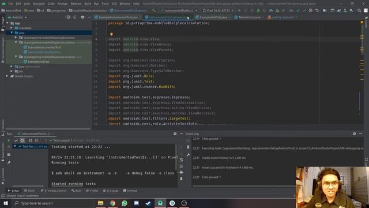The width and height of the screenshot is (369, 208).
Task: Toggle Show Passed tests checkmark
Action: [x=16, y=140]
